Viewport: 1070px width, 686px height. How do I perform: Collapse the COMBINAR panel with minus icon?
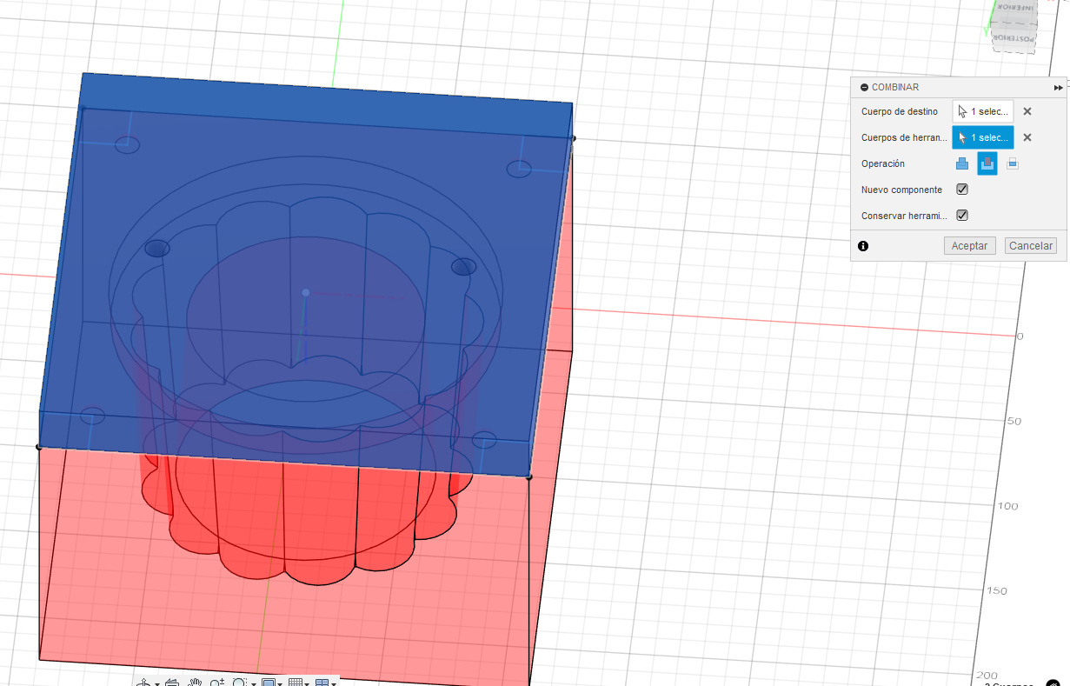pos(864,87)
